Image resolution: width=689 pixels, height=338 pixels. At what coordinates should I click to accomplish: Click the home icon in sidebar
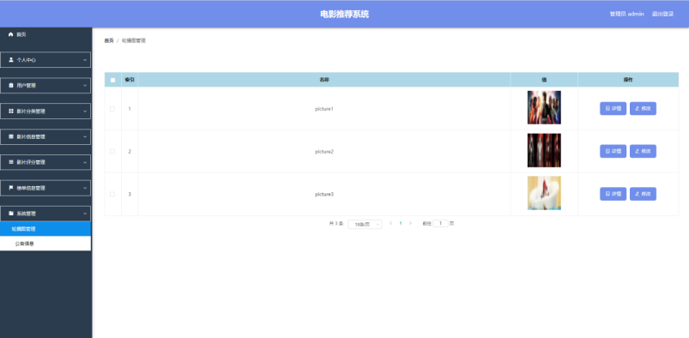[x=11, y=34]
